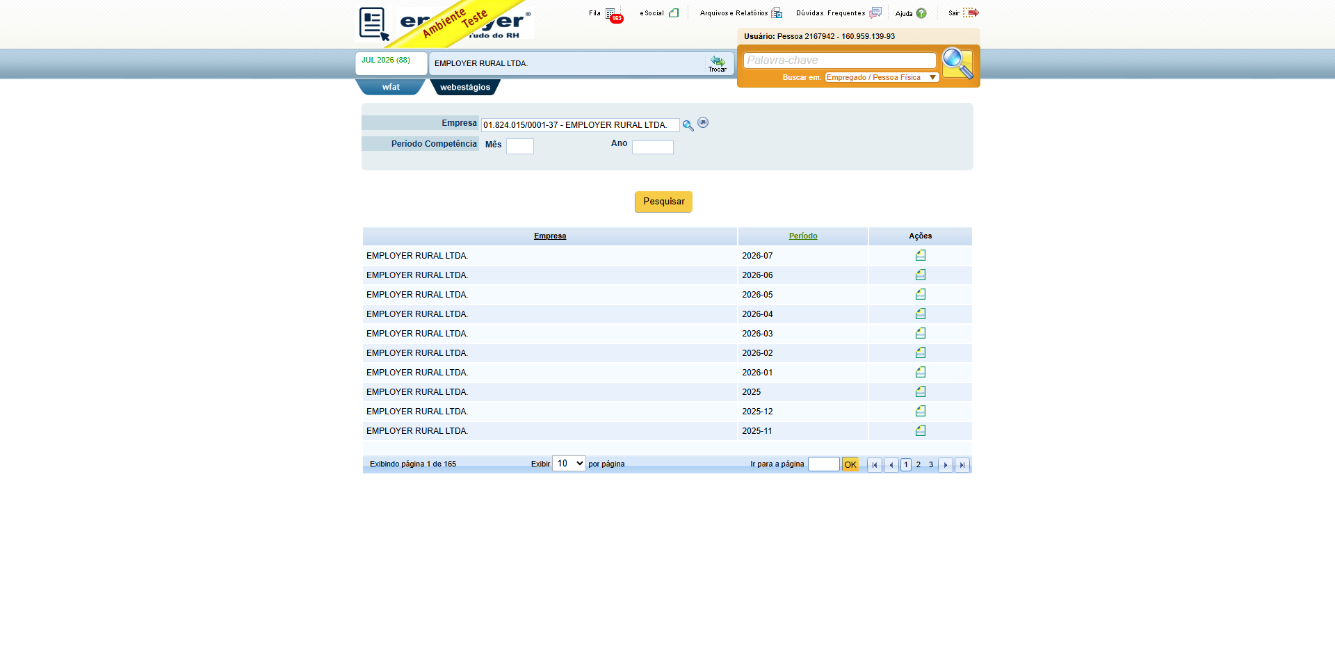Open Buscar em Empregado / Pessoa Física dropdown

point(882,77)
